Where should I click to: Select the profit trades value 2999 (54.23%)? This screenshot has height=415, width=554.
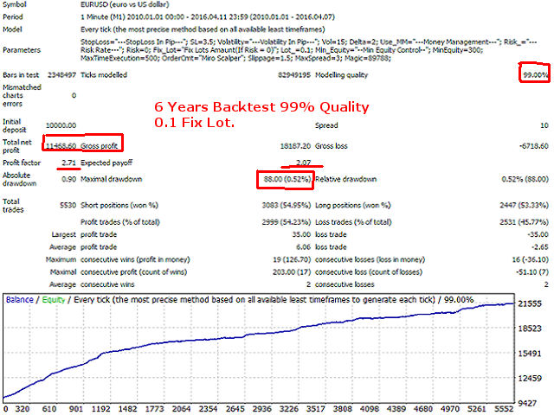[x=287, y=222]
